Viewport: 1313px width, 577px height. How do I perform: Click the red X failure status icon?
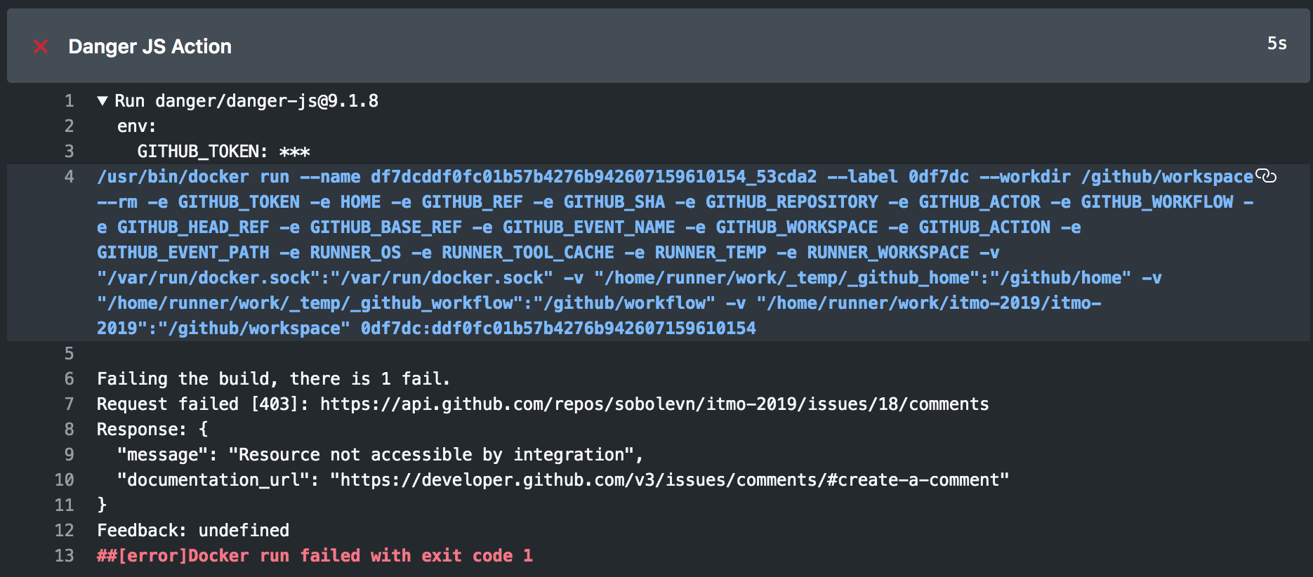click(x=41, y=46)
